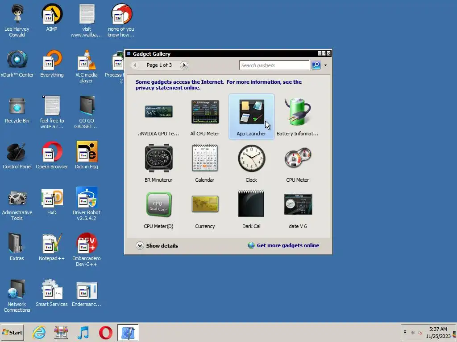This screenshot has width=457, height=342.
Task: Open the privacy statement online link
Action: [x=168, y=88]
